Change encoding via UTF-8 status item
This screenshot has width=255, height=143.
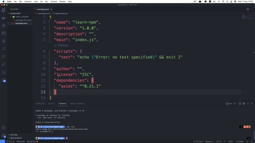coord(218,141)
